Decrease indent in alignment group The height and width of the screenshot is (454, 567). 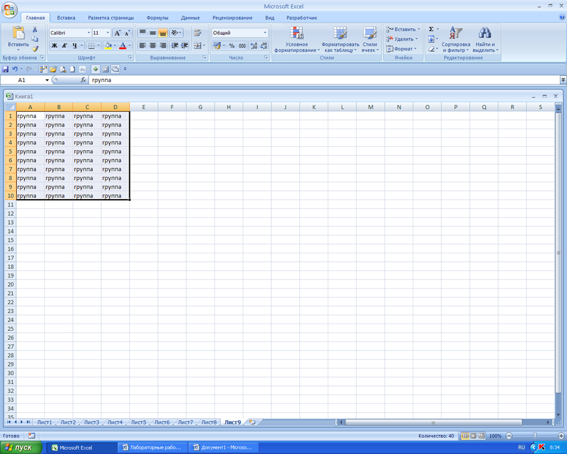(x=174, y=45)
